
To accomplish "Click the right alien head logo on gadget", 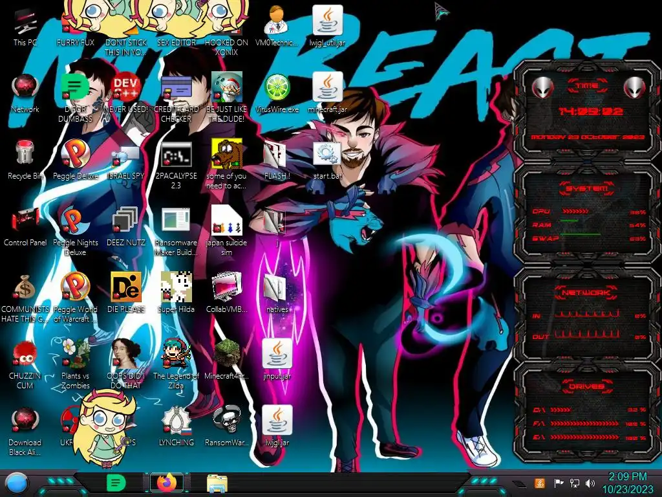I will [634, 88].
